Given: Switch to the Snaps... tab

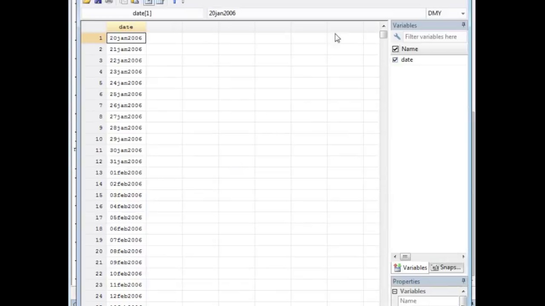Looking at the screenshot, I should tap(446, 267).
